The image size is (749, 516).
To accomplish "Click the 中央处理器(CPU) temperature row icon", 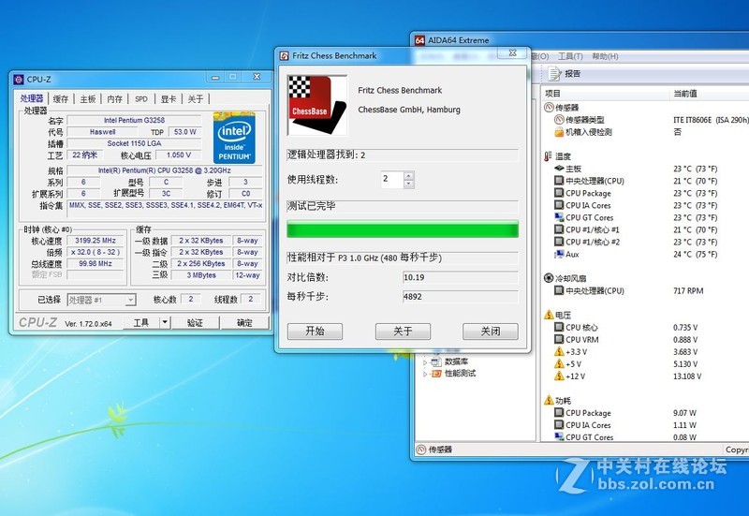I will pyautogui.click(x=559, y=181).
